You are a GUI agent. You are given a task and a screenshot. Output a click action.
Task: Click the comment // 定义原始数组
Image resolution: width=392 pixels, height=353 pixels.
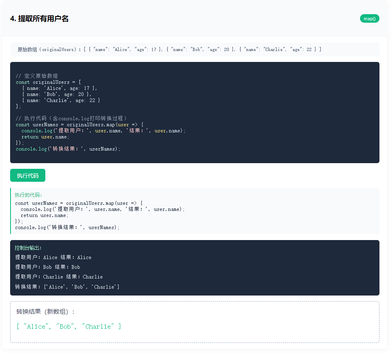(x=37, y=76)
